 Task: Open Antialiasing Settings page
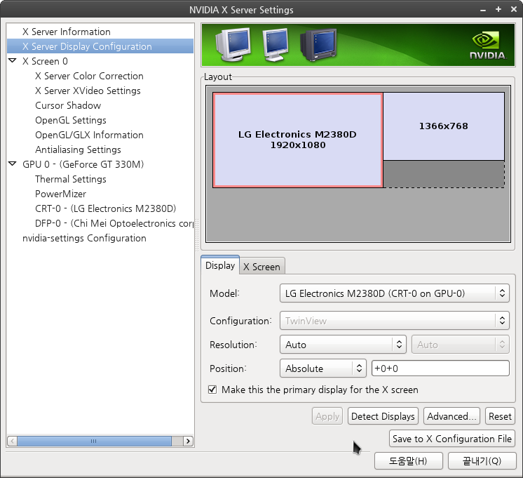[x=78, y=150]
